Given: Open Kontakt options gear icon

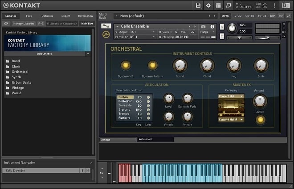Looking at the screenshot, I should click(208, 5).
